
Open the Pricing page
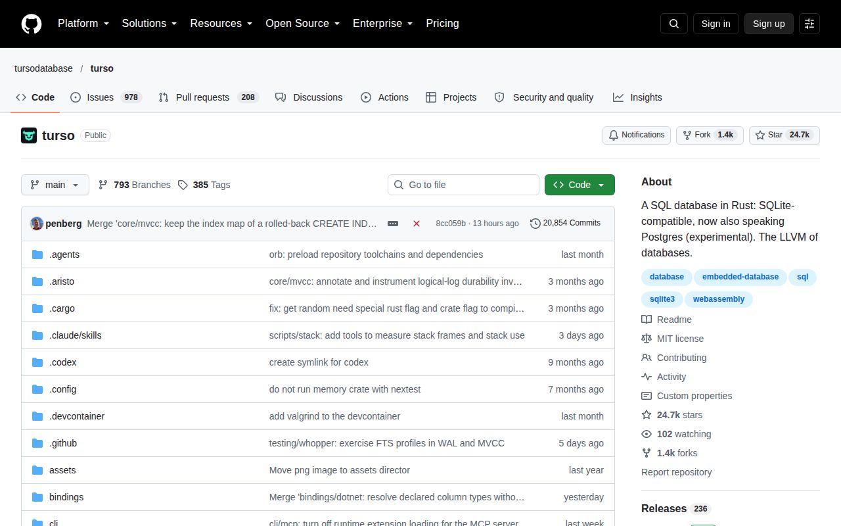442,24
